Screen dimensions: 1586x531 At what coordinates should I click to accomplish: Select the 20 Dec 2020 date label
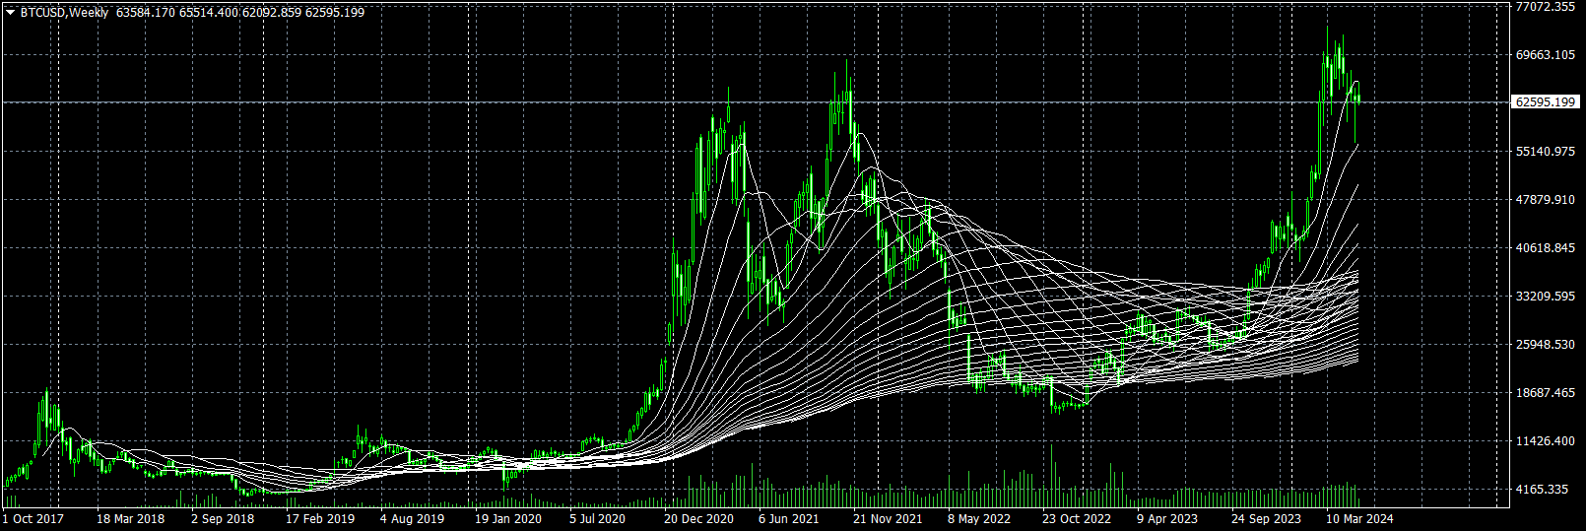pos(698,519)
